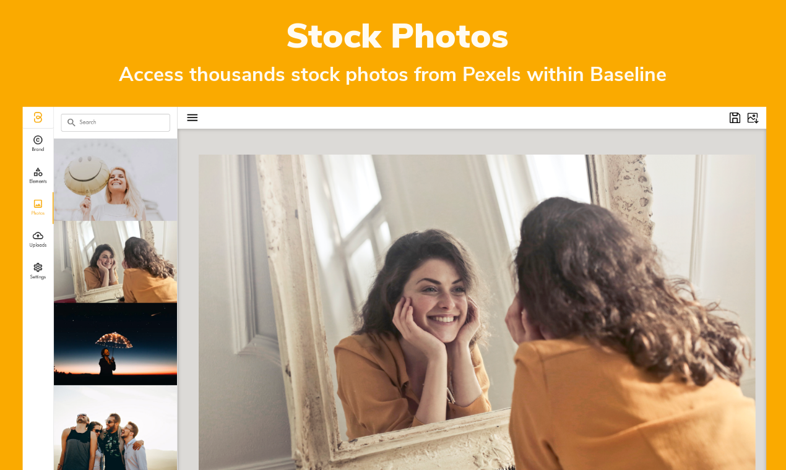
Task: Open the Brand panel icon
Action: [x=38, y=140]
